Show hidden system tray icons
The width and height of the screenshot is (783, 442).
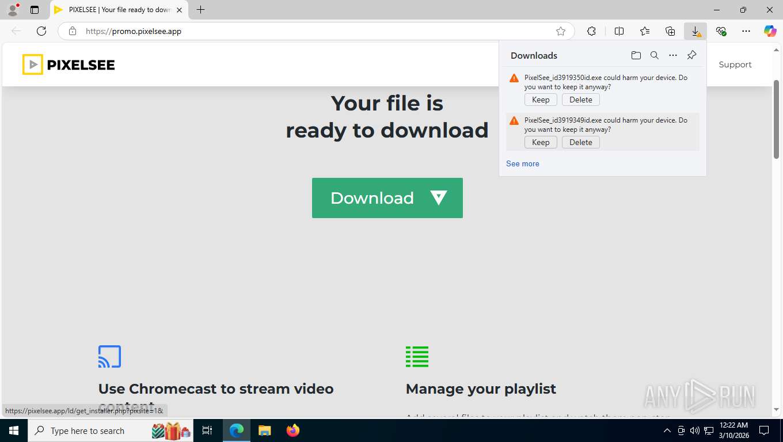coord(667,430)
